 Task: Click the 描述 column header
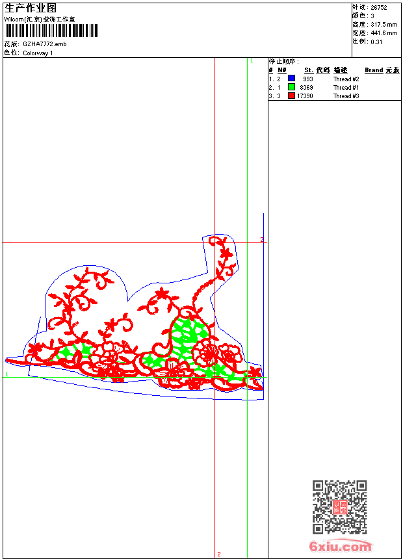pyautogui.click(x=341, y=70)
